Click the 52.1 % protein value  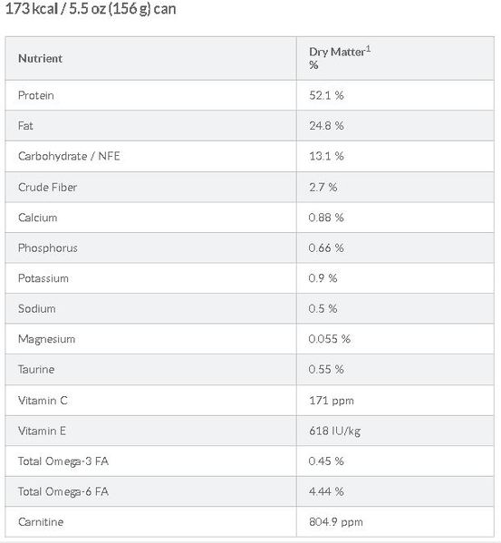point(326,95)
